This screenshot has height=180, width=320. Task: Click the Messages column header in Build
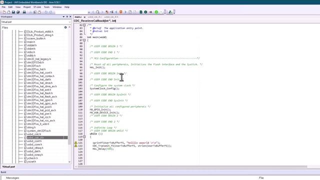12,178
